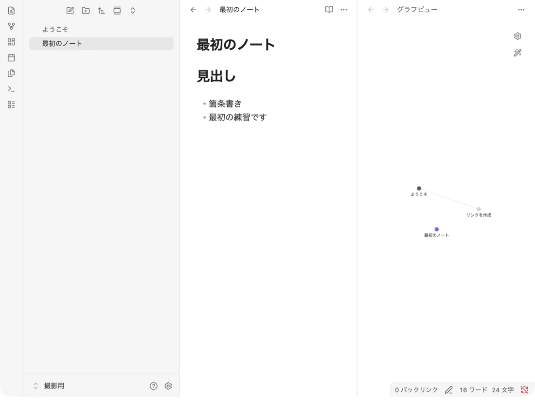Auto-reveal current file icon in explorer toolbar
Screen dimensions: 535x402
(x=117, y=11)
